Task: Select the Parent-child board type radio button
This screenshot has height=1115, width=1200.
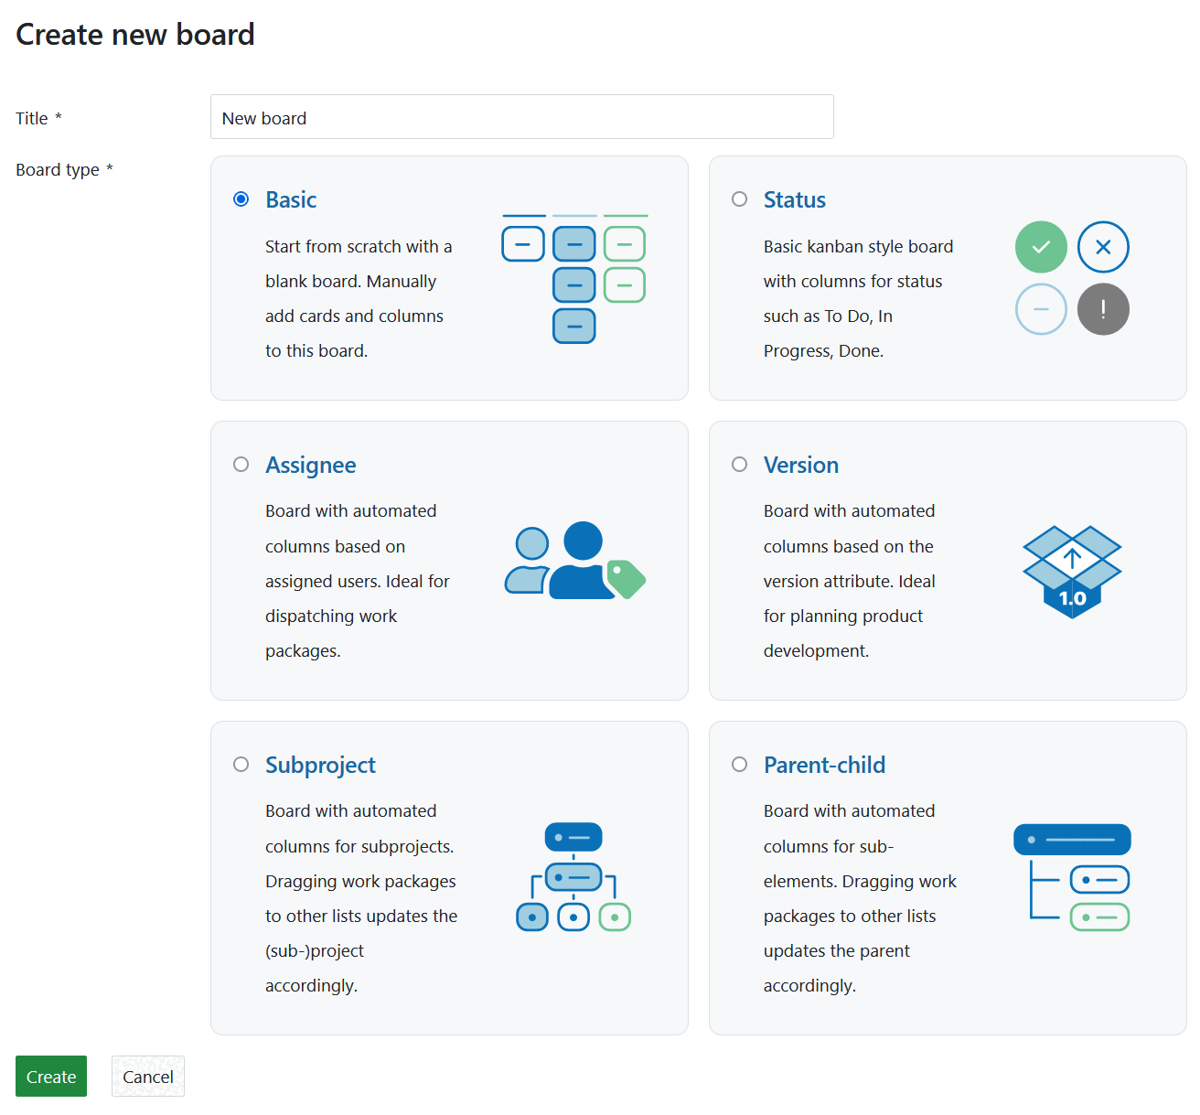Action: pos(739,765)
